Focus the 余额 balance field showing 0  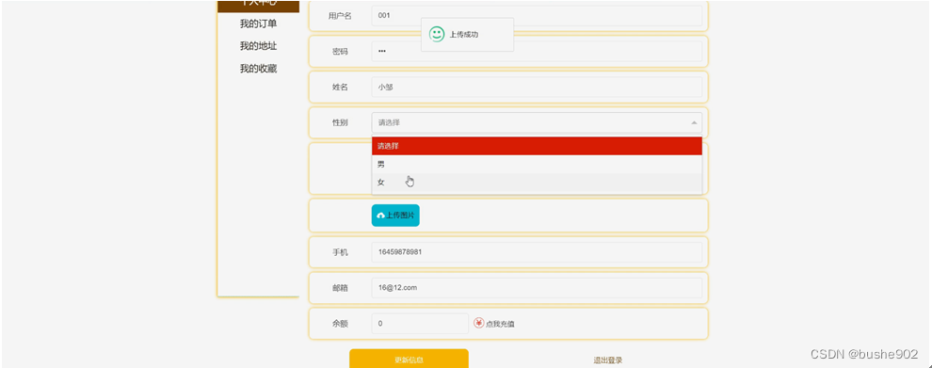coord(420,324)
